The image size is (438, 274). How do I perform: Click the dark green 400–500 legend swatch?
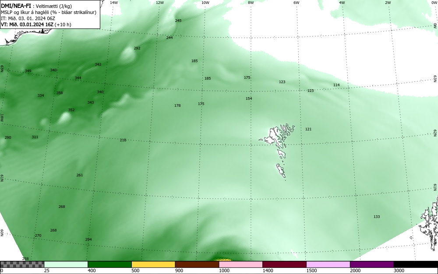click(x=109, y=264)
